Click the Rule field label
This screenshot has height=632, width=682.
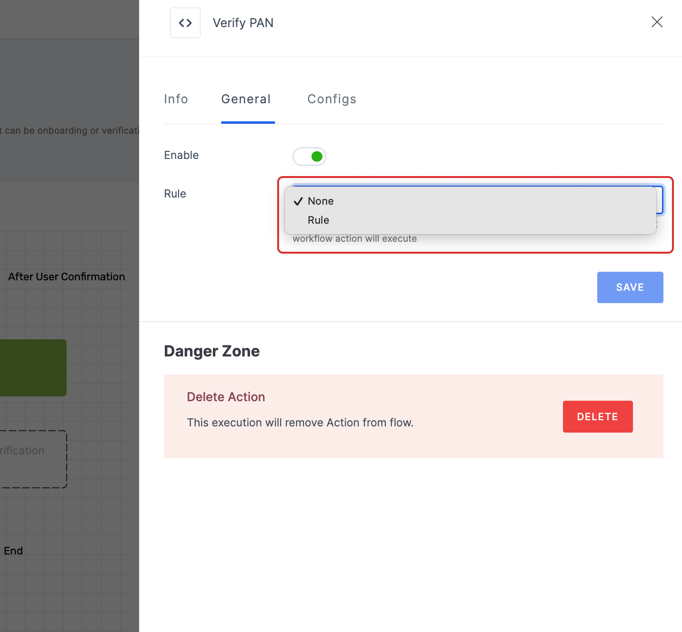pyautogui.click(x=175, y=194)
